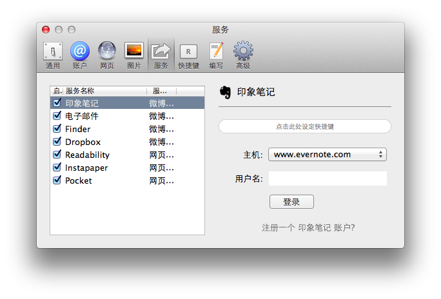The image size is (441, 299).
Task: Click 网页... type in Instapaper row
Action: [x=161, y=168]
